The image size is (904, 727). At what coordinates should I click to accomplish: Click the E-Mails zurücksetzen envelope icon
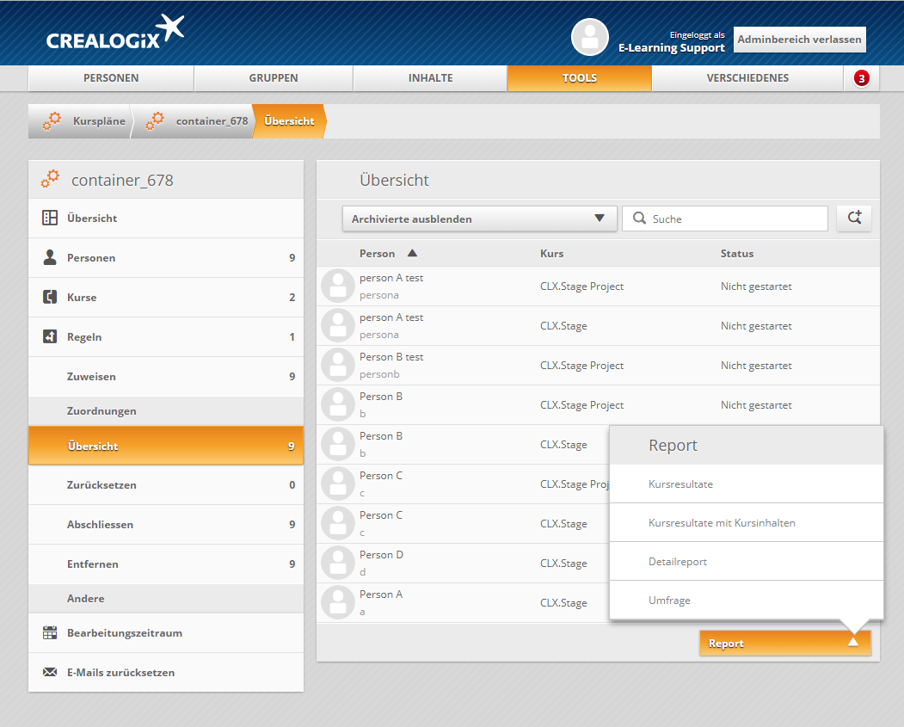[x=50, y=672]
